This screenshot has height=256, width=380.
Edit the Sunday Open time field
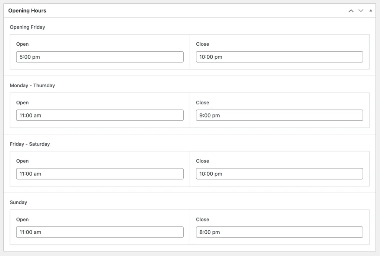(x=100, y=232)
